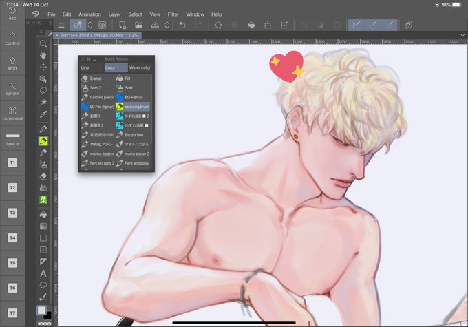This screenshot has height=327, width=468.
Task: Select the Move layer tool
Action: click(43, 67)
